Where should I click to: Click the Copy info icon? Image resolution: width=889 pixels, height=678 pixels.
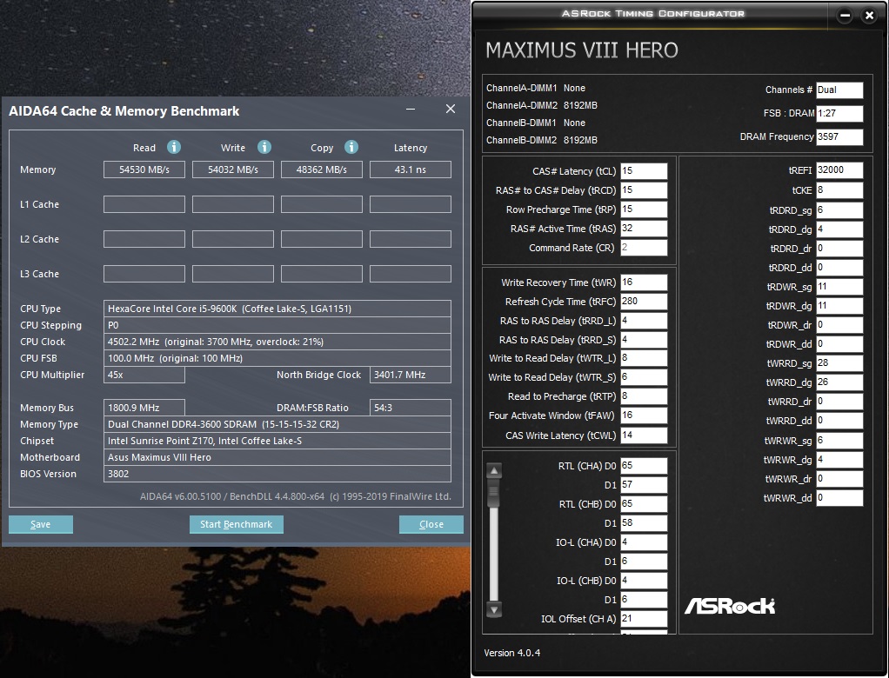coord(351,147)
